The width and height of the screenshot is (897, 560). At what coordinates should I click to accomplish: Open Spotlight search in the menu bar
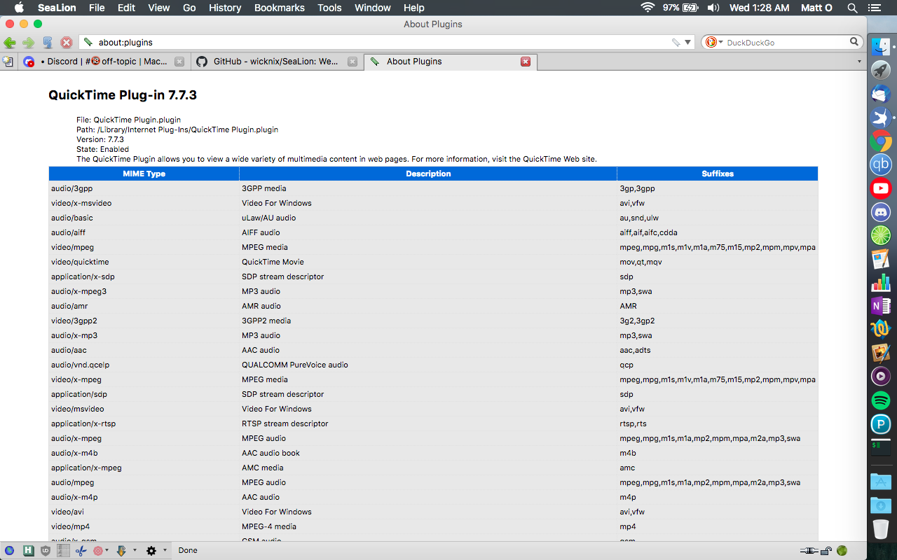[852, 8]
